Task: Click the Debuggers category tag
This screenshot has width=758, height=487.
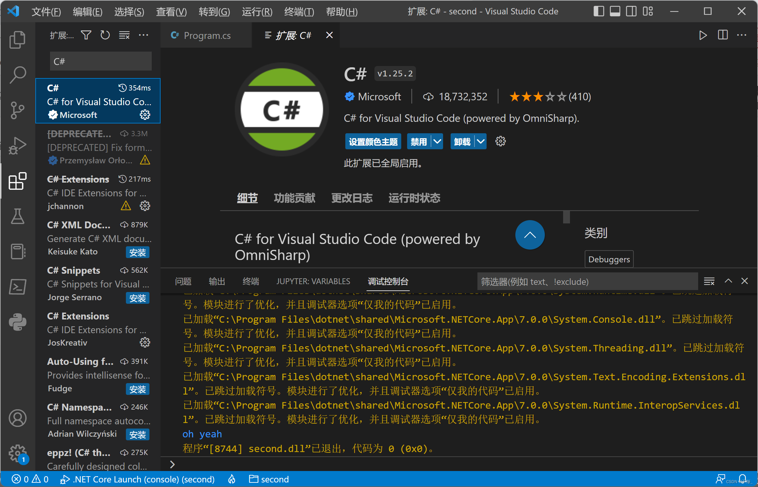Action: (609, 259)
